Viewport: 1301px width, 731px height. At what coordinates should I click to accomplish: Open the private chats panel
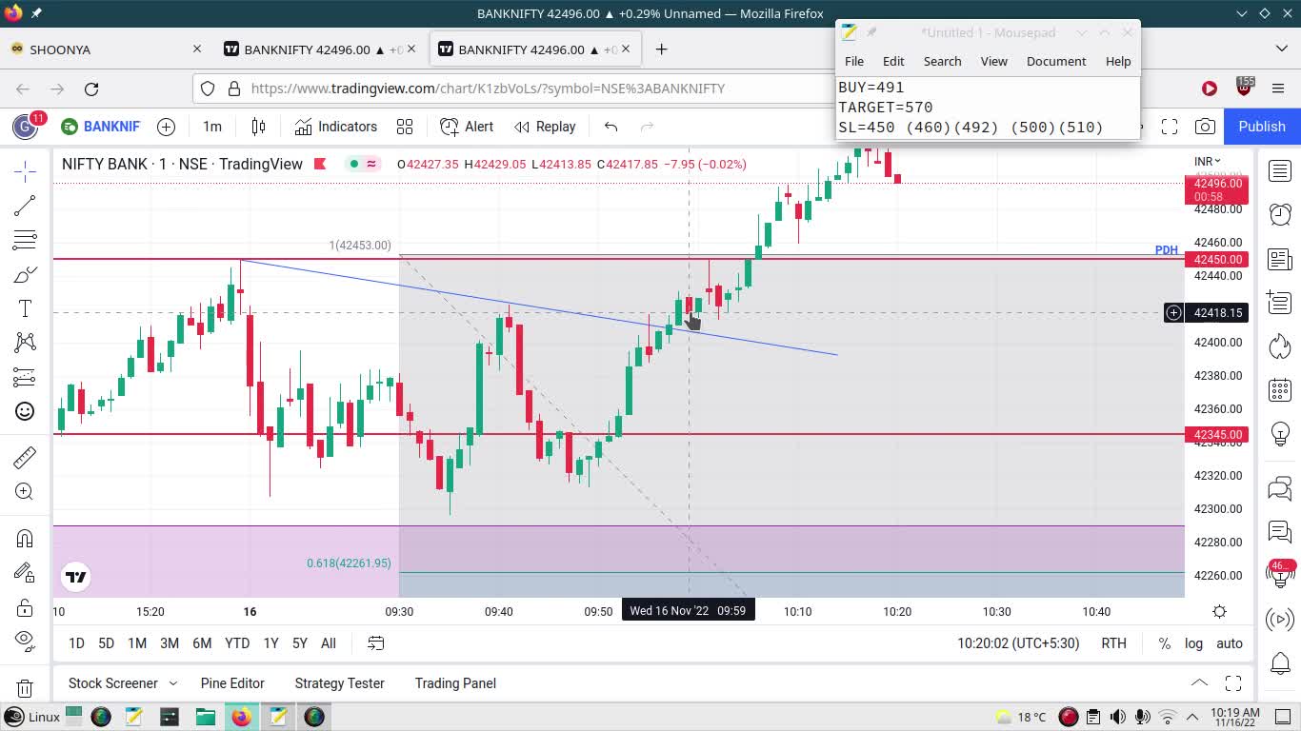[1280, 532]
